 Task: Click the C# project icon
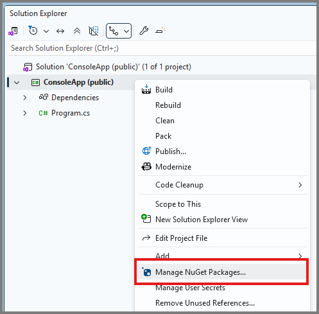point(35,82)
